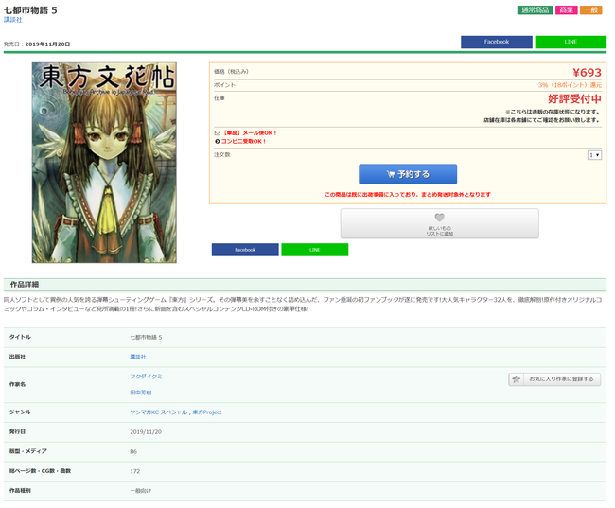Open the author link 田中芳樹

[141, 393]
